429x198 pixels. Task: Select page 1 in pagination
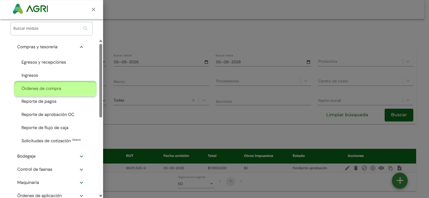coord(231,181)
